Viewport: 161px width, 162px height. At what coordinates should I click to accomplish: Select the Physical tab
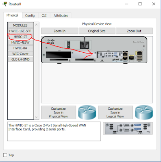tap(12, 15)
